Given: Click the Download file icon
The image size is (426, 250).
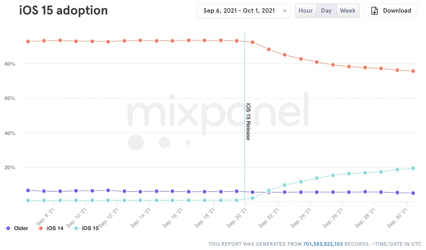Looking at the screenshot, I should click(x=375, y=11).
